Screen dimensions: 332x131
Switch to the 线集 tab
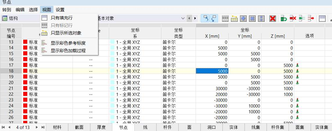(x=256, y=128)
